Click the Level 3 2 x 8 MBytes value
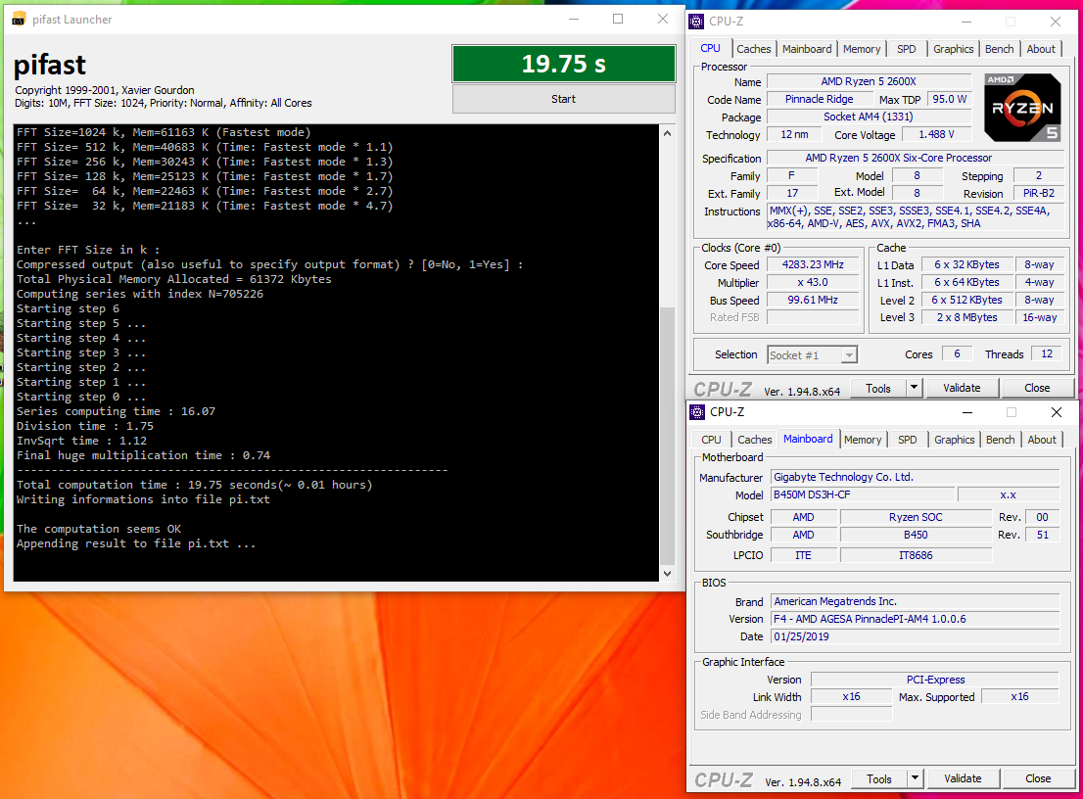Screen dimensions: 1083x799 [x=967, y=317]
